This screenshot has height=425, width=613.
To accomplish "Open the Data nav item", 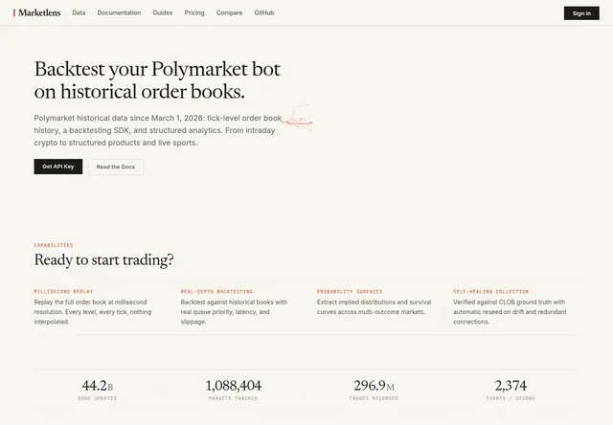I will [79, 12].
